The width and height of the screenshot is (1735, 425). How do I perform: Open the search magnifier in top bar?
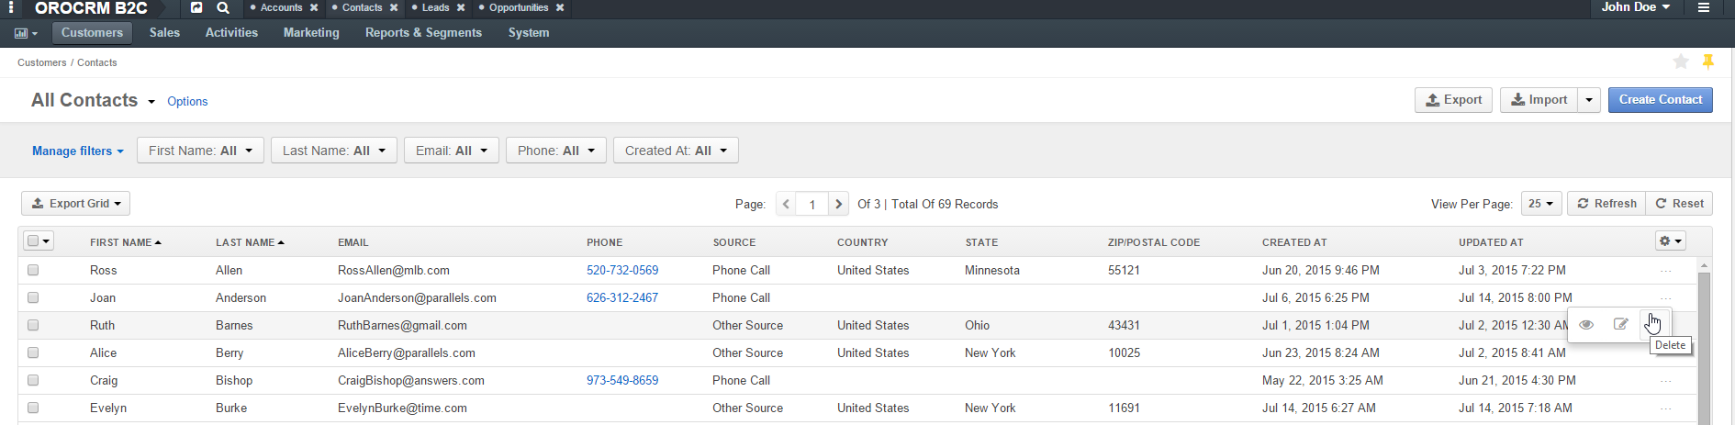pos(223,7)
